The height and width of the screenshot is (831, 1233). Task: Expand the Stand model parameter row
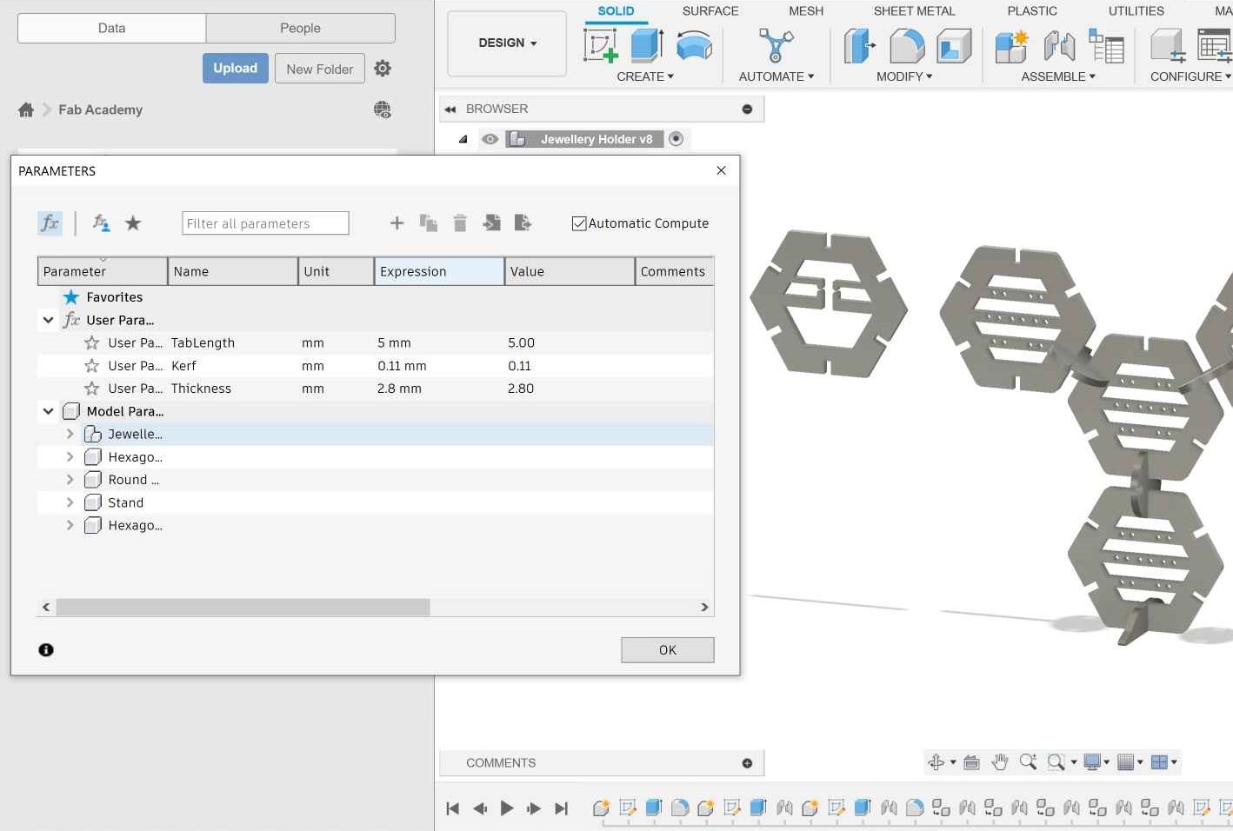click(70, 502)
